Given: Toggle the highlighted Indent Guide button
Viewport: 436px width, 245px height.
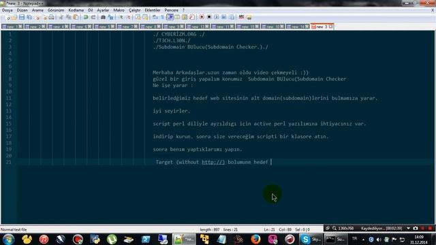Looking at the screenshot, I should point(170,17).
